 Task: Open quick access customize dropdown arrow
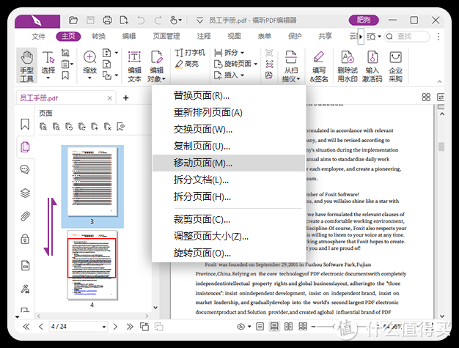coord(199,21)
